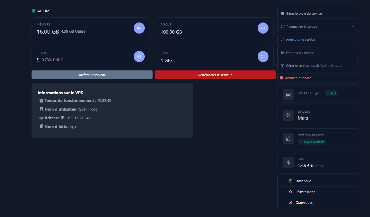Click the Informations sur le VPS heading
Viewport: 370px width, 217px height.
coord(60,93)
